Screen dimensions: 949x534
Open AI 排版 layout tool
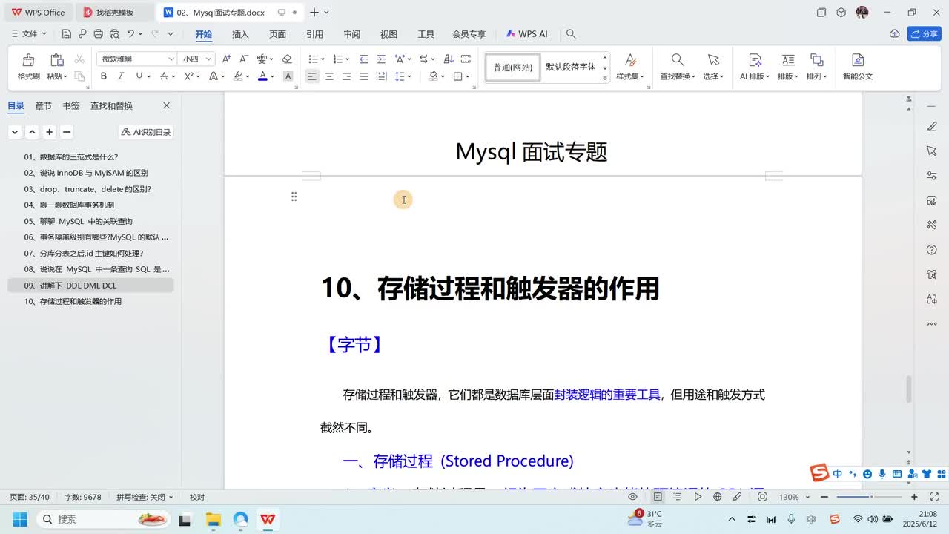(x=755, y=67)
